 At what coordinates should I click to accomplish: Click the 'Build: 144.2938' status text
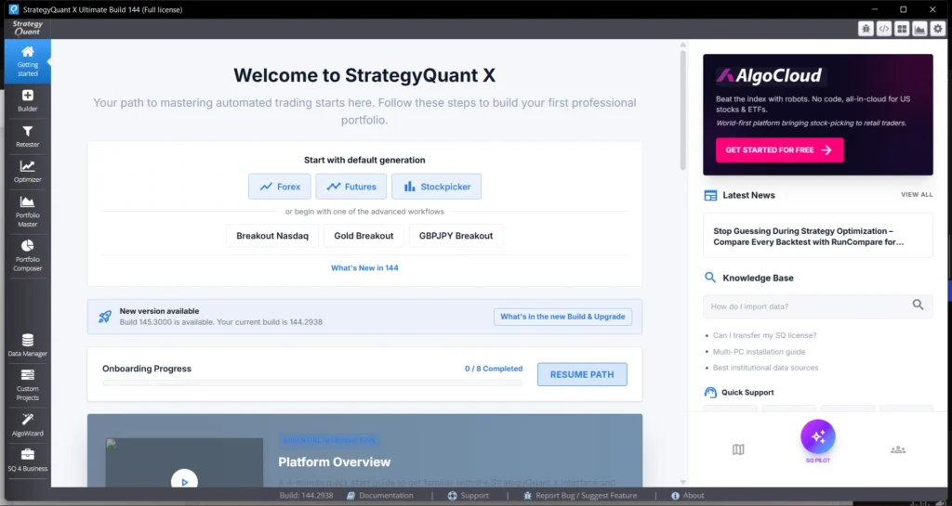(x=306, y=496)
